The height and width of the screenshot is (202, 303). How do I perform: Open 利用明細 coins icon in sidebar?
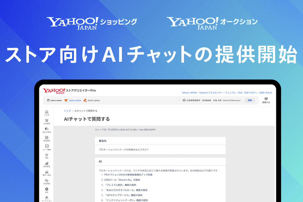pos(46,181)
